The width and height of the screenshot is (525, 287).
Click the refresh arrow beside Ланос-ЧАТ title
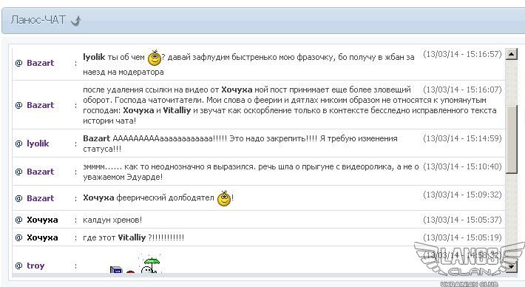(x=76, y=21)
